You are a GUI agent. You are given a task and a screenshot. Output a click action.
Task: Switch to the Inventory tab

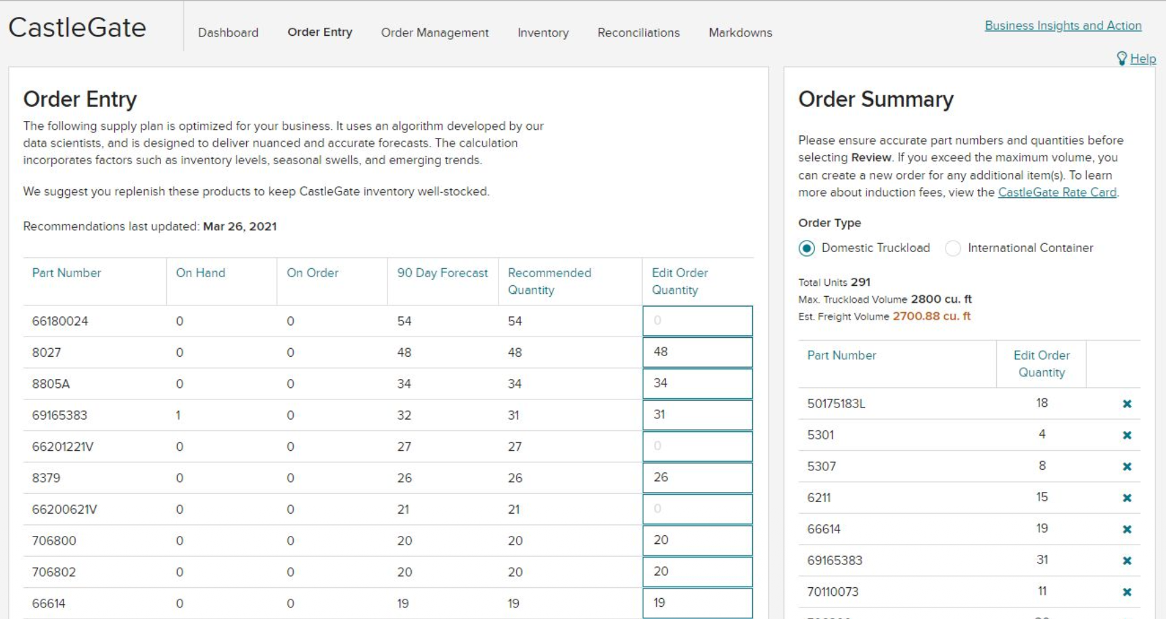[x=543, y=32]
